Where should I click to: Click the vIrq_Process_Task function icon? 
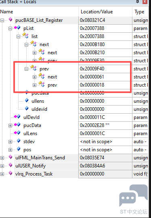click(x=10, y=173)
